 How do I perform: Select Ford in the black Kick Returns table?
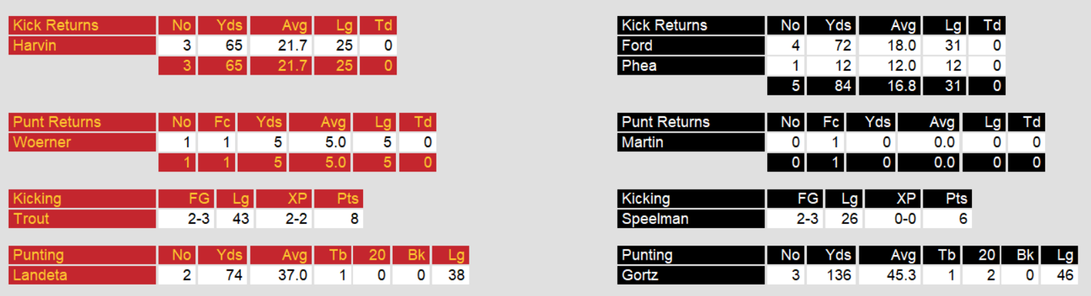tap(637, 46)
